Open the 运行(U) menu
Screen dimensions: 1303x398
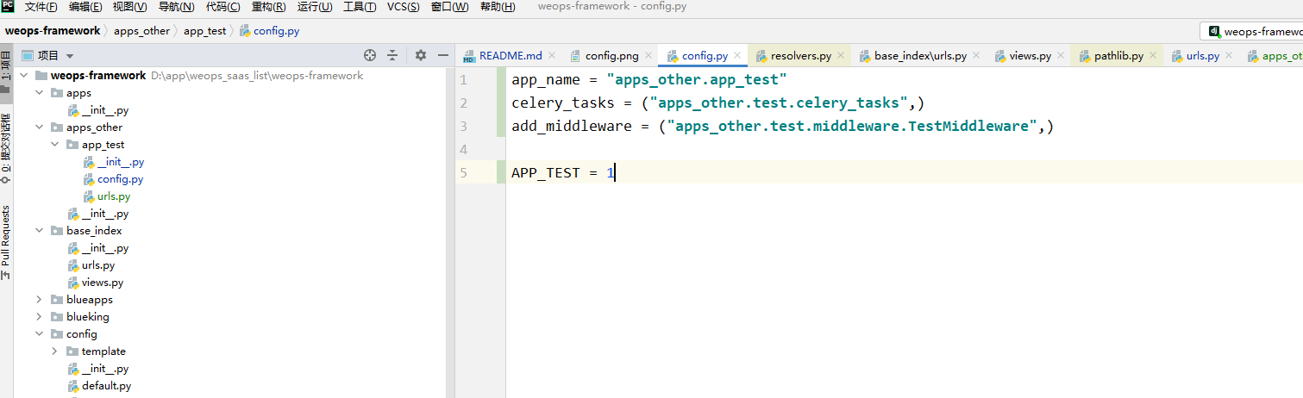(316, 7)
